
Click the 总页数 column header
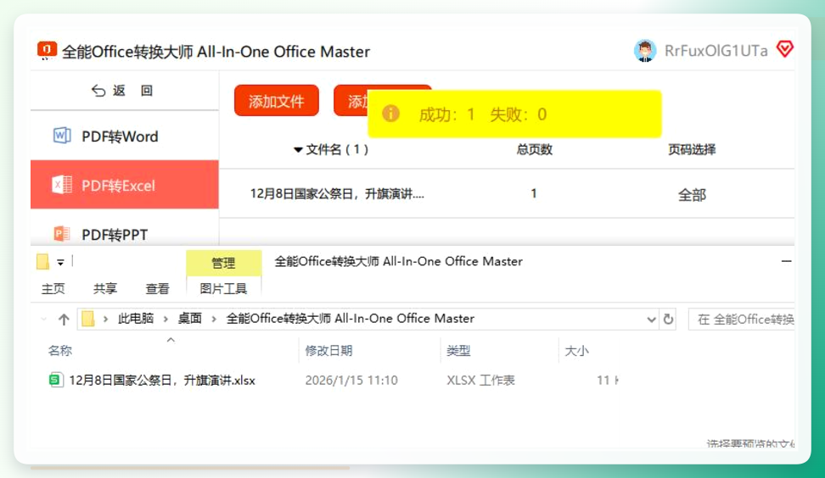coord(534,150)
